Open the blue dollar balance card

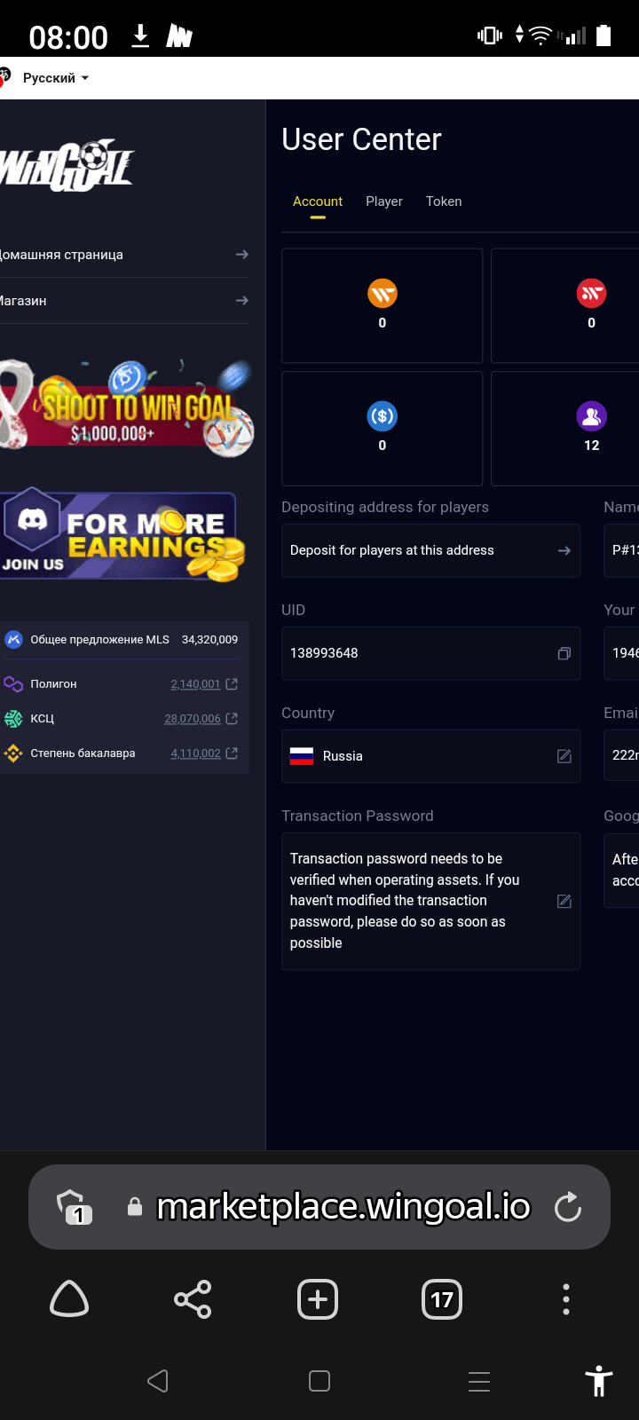pos(383,429)
